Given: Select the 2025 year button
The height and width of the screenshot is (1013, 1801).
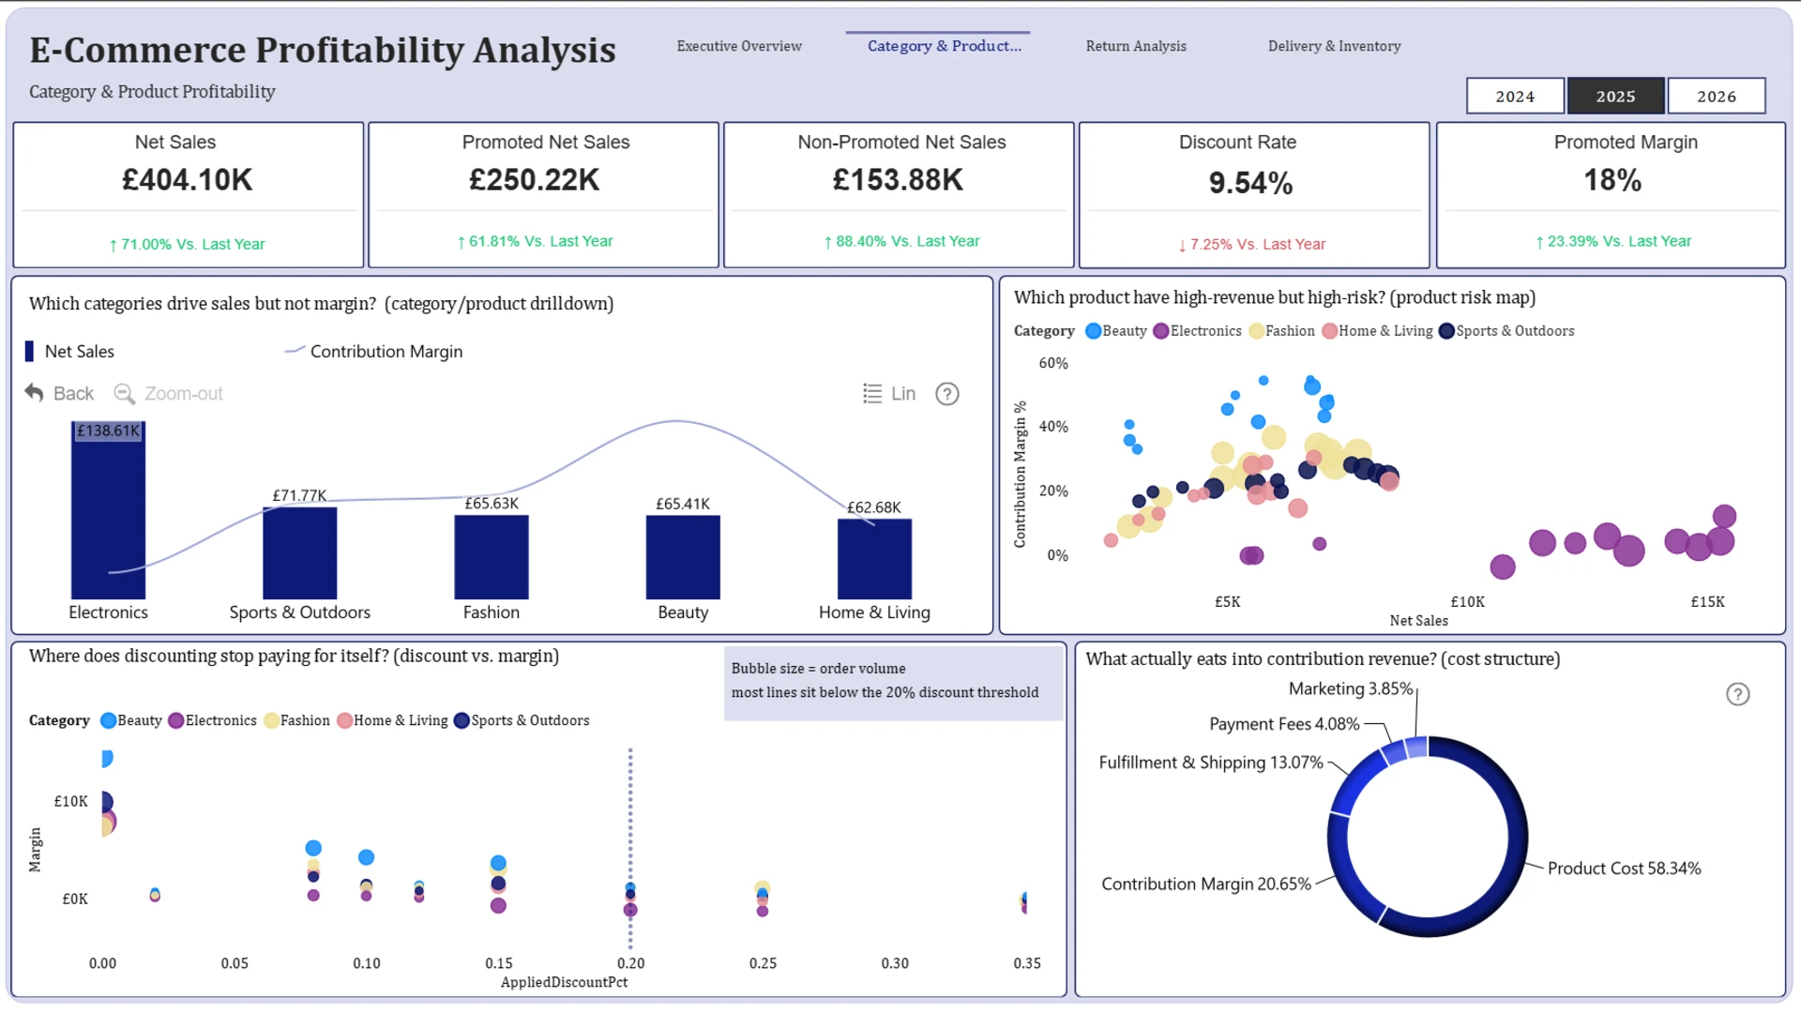Looking at the screenshot, I should coord(1615,96).
